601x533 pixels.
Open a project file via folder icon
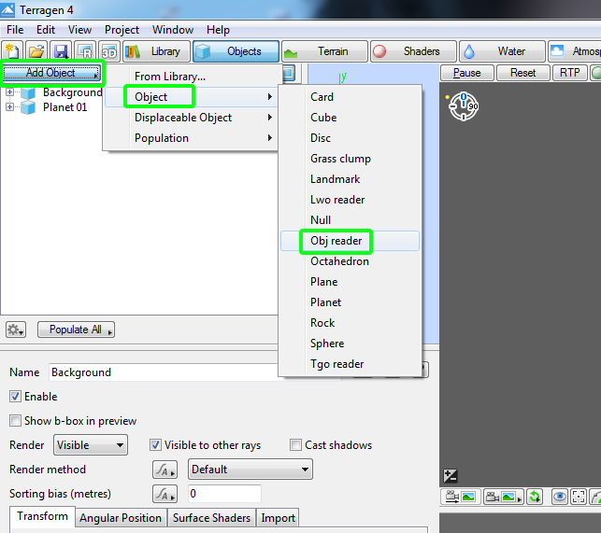coord(36,51)
